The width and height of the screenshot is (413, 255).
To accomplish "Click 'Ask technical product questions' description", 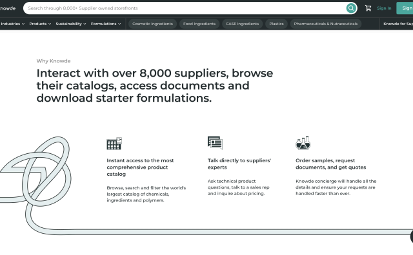I will point(238,187).
